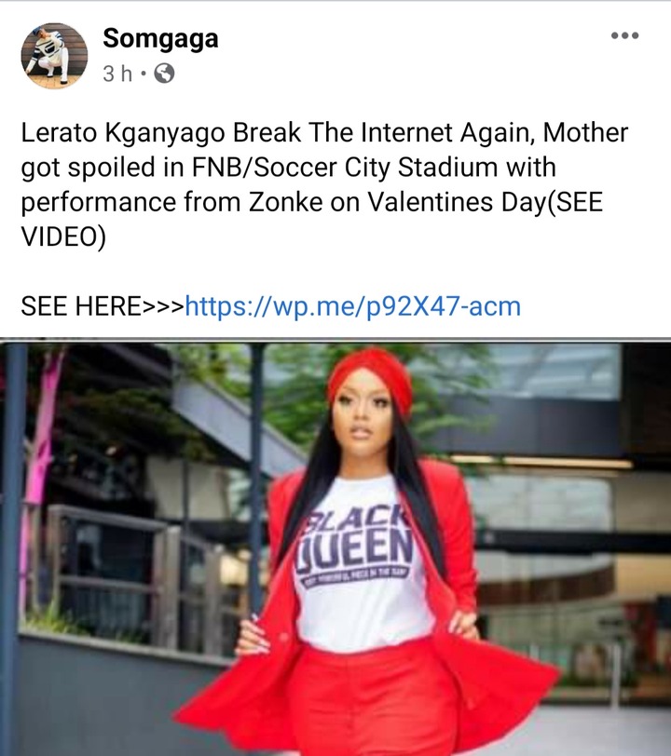Click the red skirt in the photo
Screen dimensions: 671x756
371,699
